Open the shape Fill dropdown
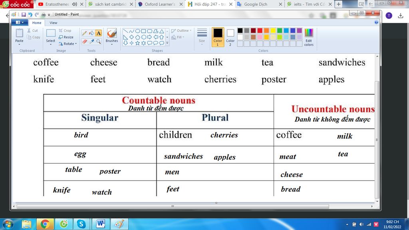This screenshot has height=230, width=409. point(178,37)
